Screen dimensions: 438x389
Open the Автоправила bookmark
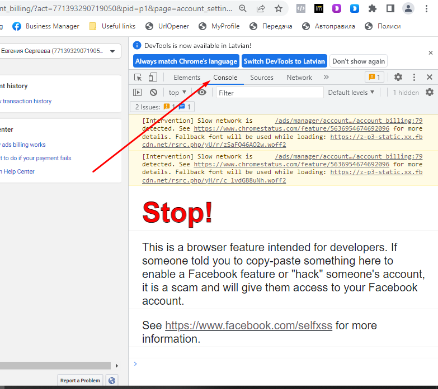tap(328, 26)
